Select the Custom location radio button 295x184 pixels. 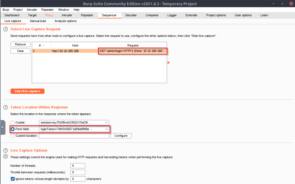click(x=13, y=136)
